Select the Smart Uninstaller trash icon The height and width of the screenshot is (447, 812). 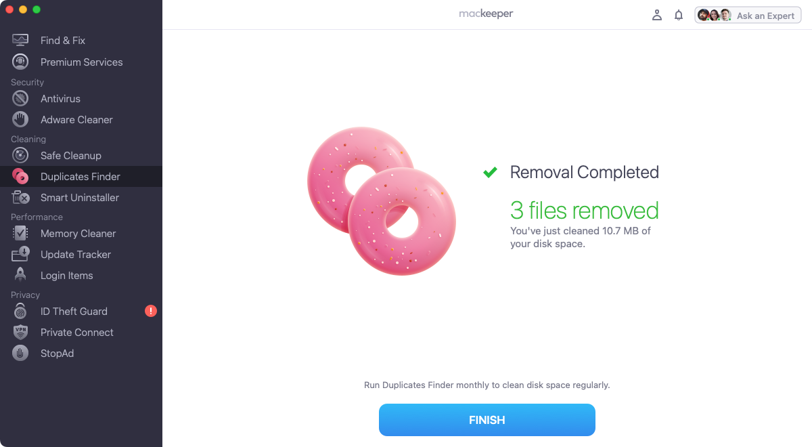click(20, 197)
